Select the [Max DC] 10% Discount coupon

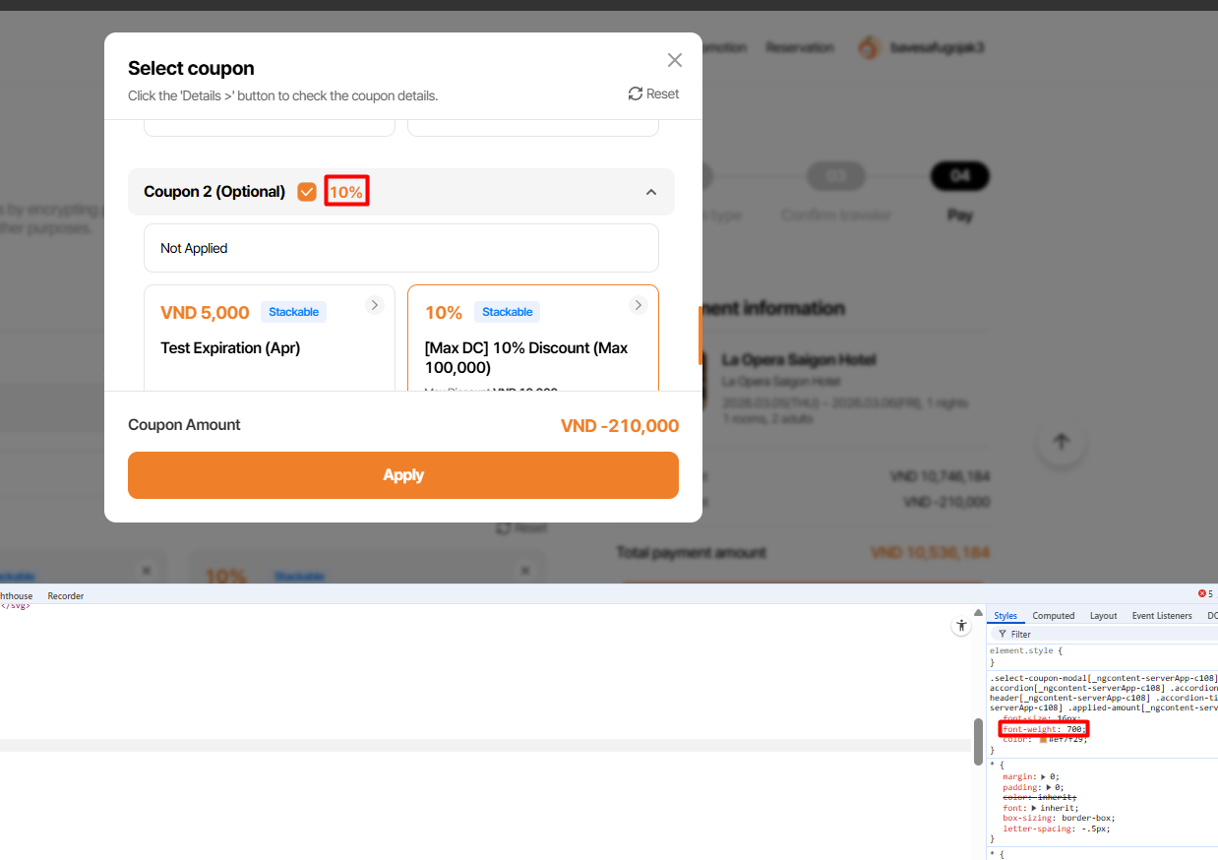coord(532,339)
